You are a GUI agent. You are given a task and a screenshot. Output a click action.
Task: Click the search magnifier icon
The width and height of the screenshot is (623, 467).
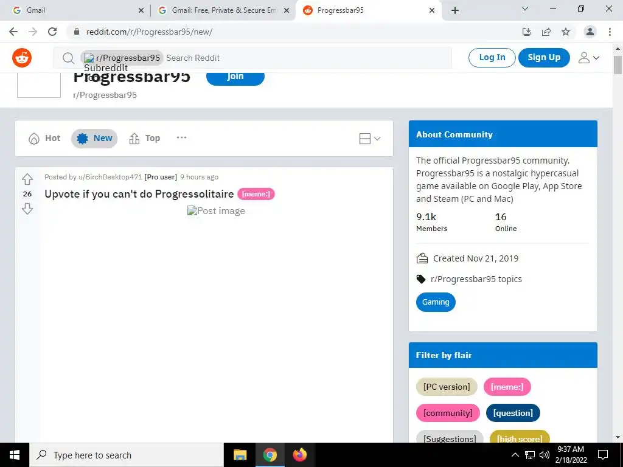point(68,58)
